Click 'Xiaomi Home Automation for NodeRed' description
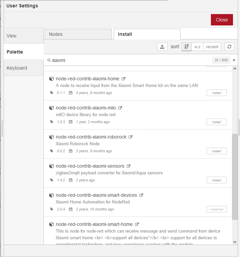Image resolution: width=240 pixels, height=257 pixels. pos(93,202)
